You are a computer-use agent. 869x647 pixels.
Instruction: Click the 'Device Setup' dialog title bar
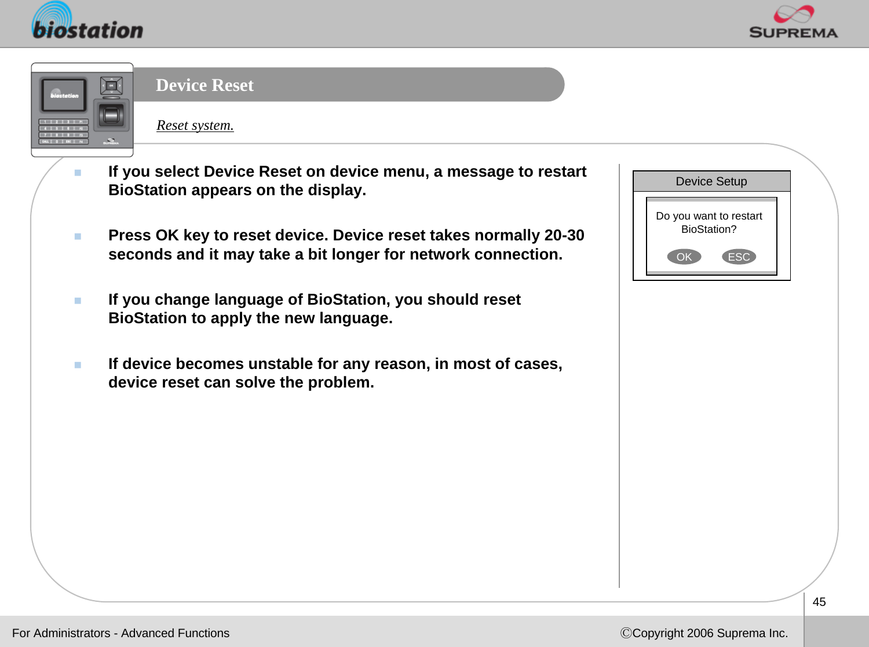[x=711, y=181]
